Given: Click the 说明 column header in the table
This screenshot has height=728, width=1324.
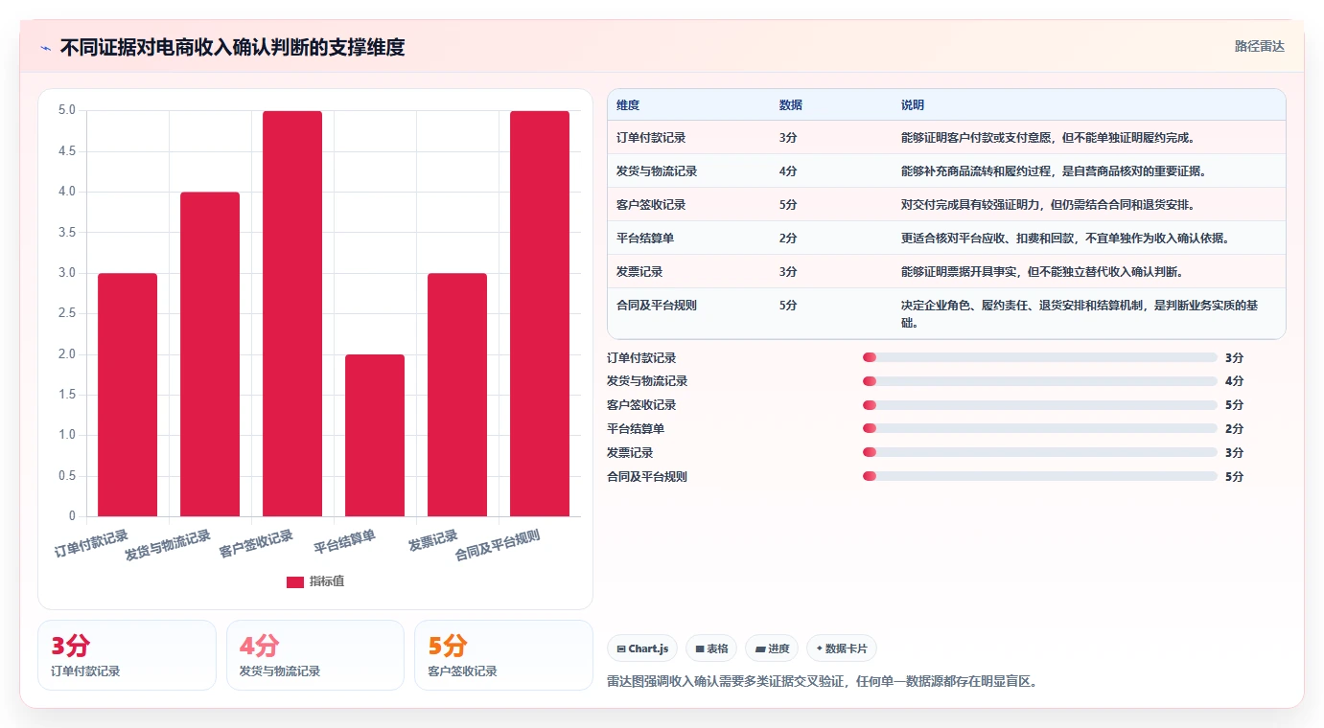Looking at the screenshot, I should (x=913, y=104).
